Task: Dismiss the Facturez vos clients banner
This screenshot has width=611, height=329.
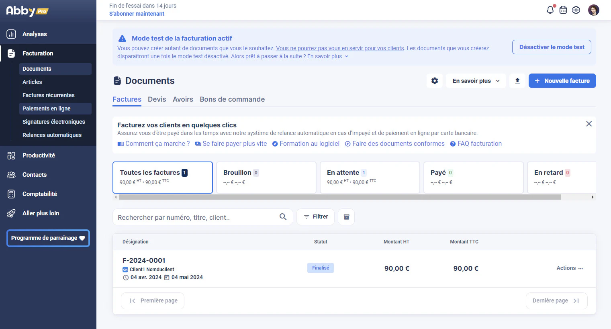Action: (x=589, y=124)
